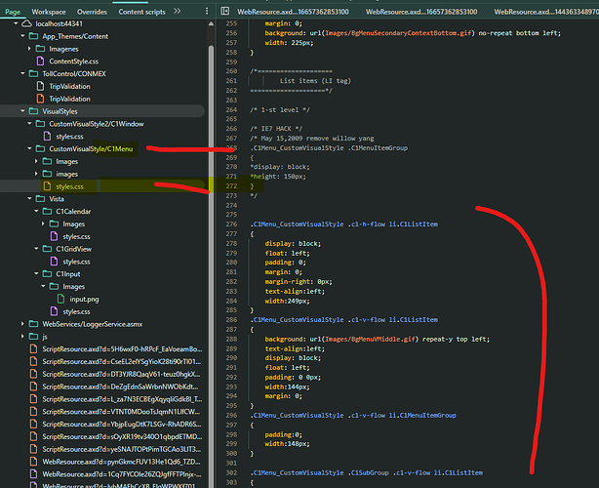Open ScriptResource.axd?d=sOyXR19 file

pos(122,436)
